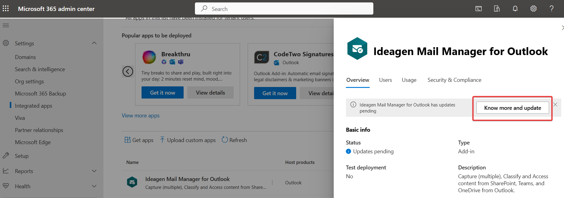The height and width of the screenshot is (198, 564).
Task: Dismiss the updates pending notification banner
Action: (555, 105)
